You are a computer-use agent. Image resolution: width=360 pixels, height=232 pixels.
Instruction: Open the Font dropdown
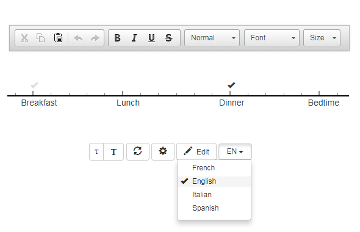272,38
